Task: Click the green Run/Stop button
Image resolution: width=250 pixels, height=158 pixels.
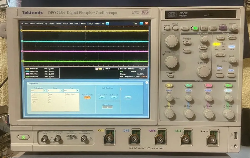Action: pos(195,28)
